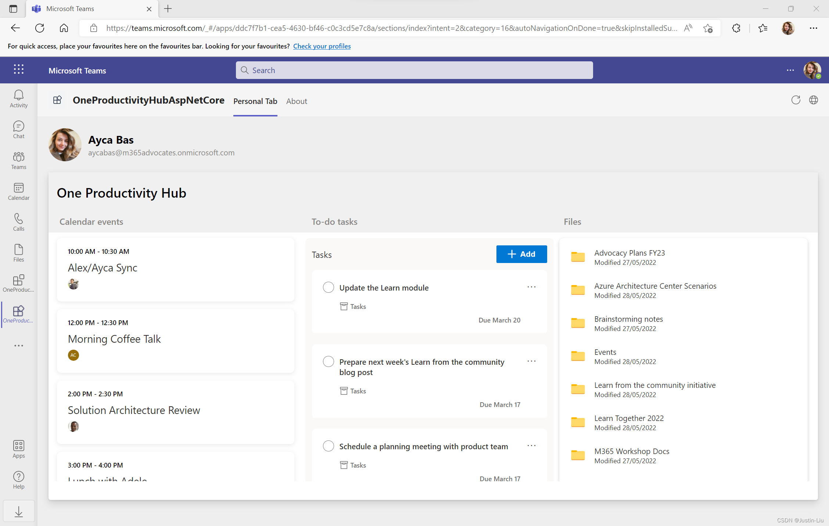Open browser Extensions puzzle icon

[736, 28]
